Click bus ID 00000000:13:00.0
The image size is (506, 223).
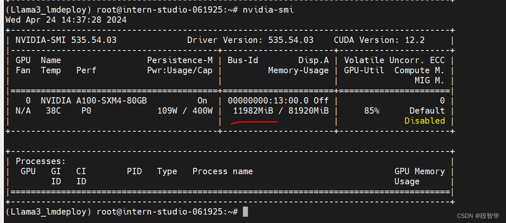(x=268, y=101)
